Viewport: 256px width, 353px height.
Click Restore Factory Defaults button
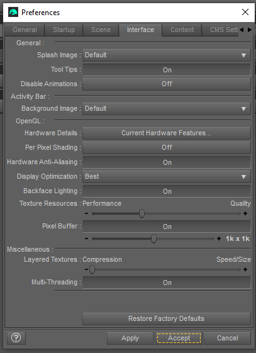tap(167, 318)
